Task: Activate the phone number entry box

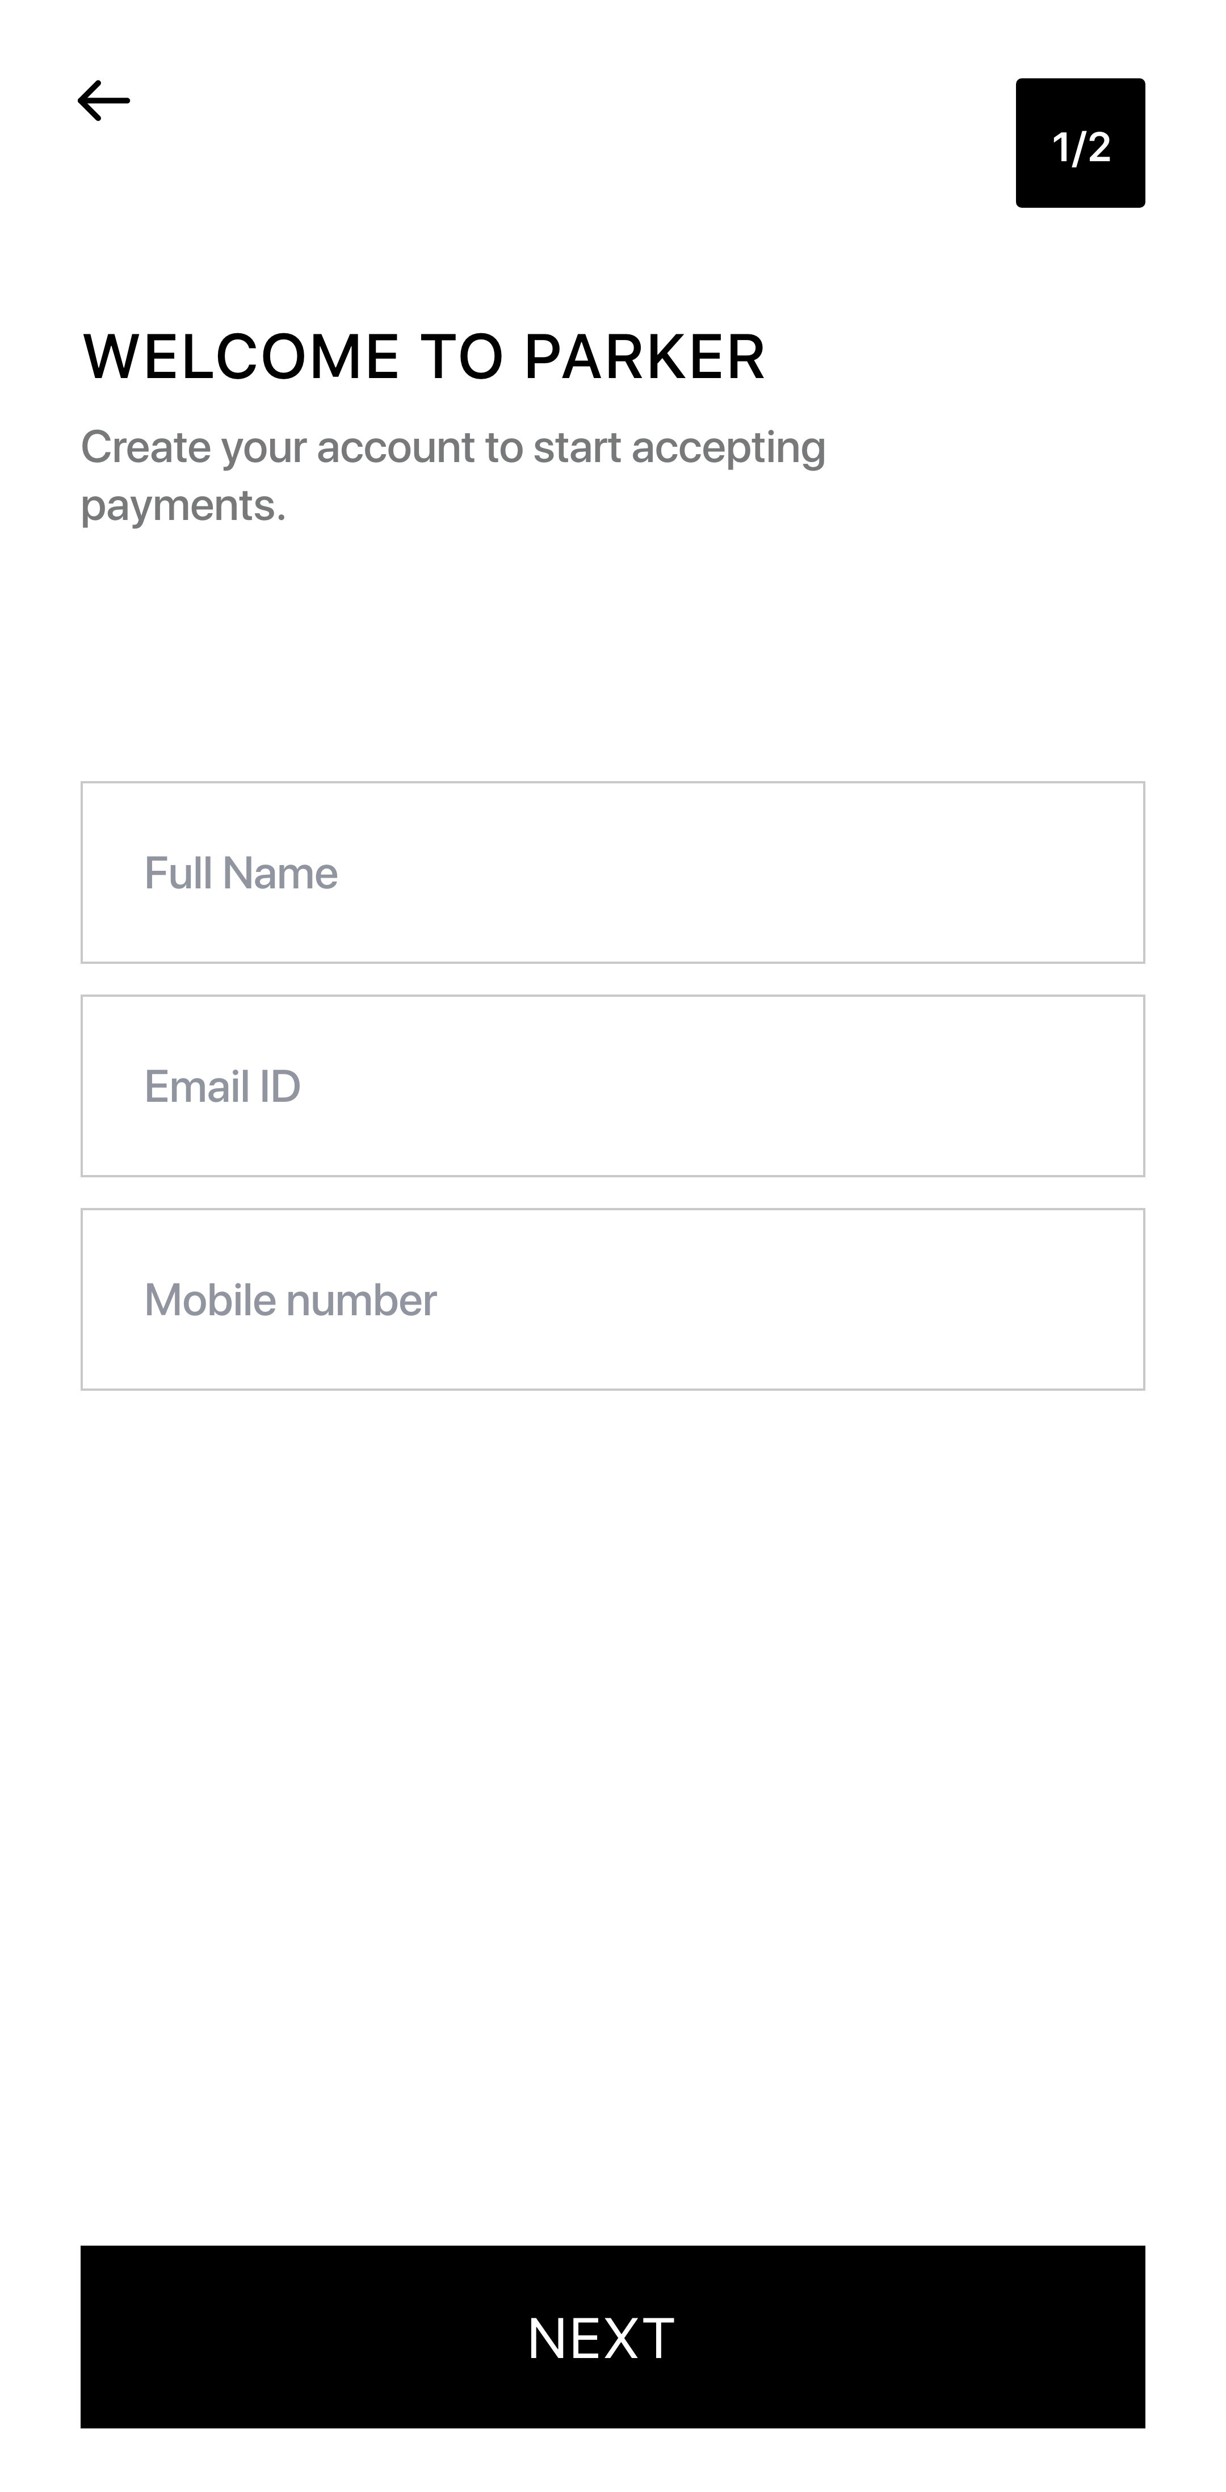Action: click(x=612, y=1299)
